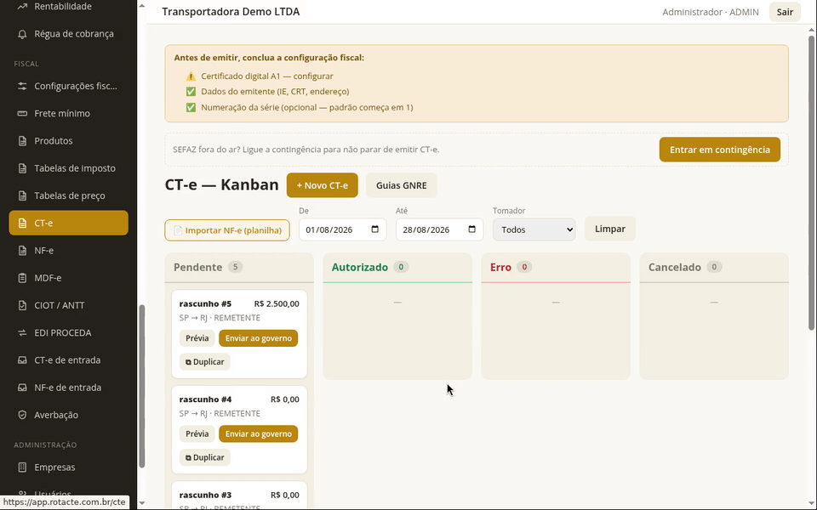
Task: Click the sliders icon for Configurações fiscais
Action: [x=22, y=86]
